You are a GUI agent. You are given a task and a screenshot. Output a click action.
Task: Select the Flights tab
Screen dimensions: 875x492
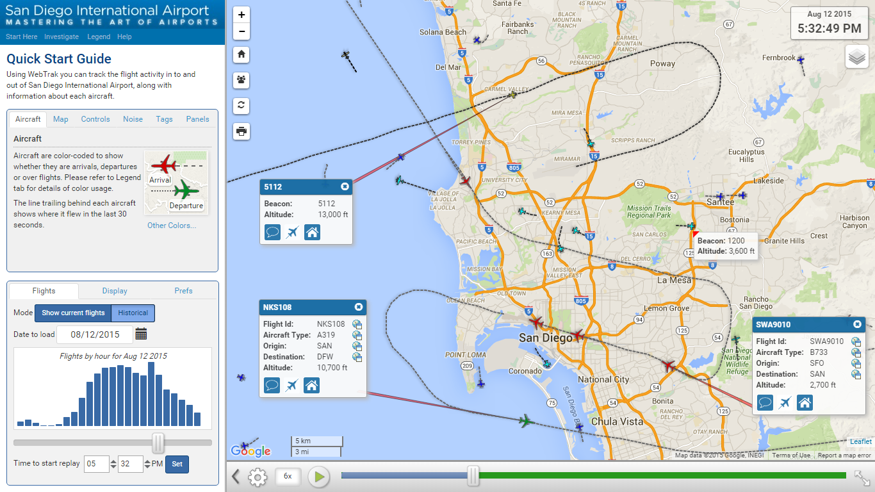(44, 291)
